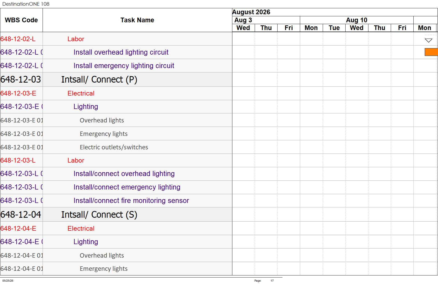Click WBS code 648-12-03
438x284 pixels.
pyautogui.click(x=21, y=79)
